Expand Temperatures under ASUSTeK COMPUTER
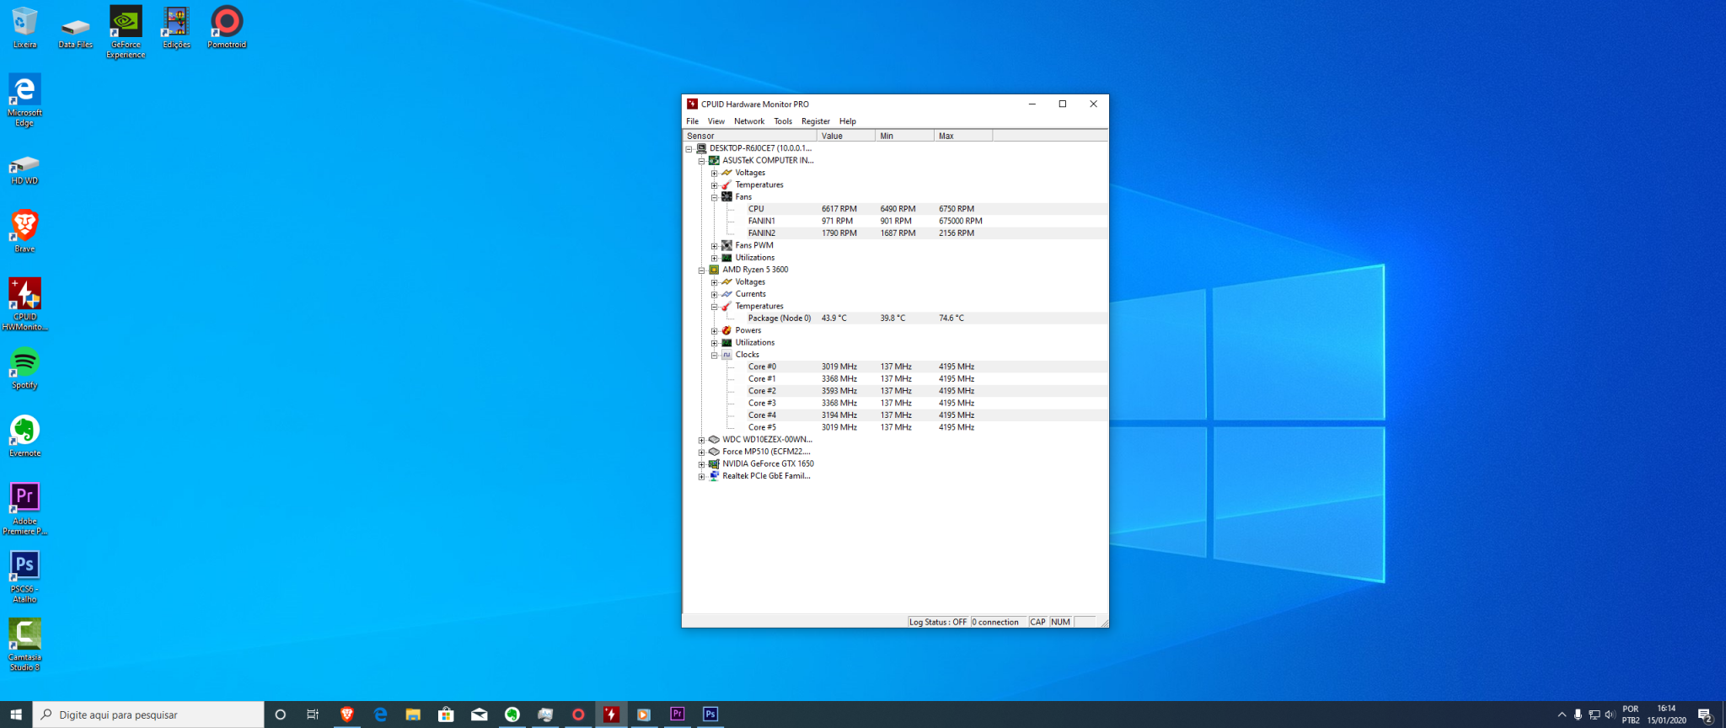The height and width of the screenshot is (728, 1726). 714,185
